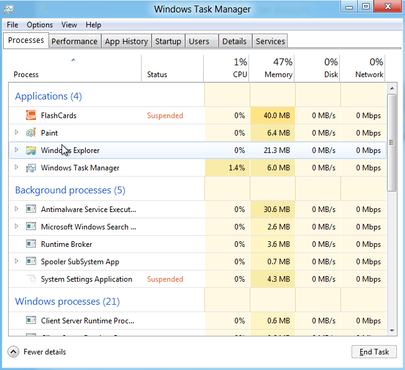The image size is (405, 370).
Task: Click the 40.0 MB memory value
Action: 276,115
